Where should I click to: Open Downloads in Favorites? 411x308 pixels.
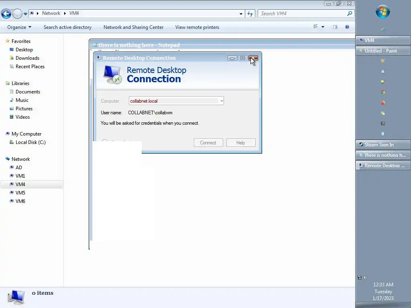27,58
